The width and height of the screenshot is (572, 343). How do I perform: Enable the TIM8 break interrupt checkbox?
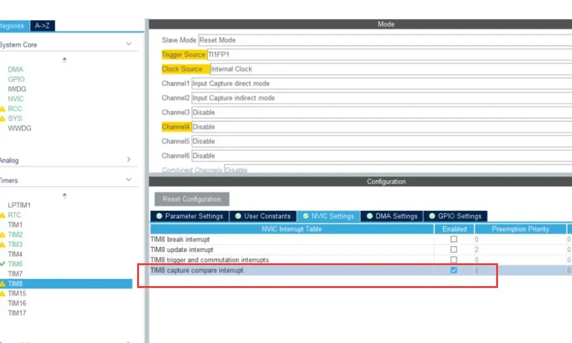pos(453,240)
